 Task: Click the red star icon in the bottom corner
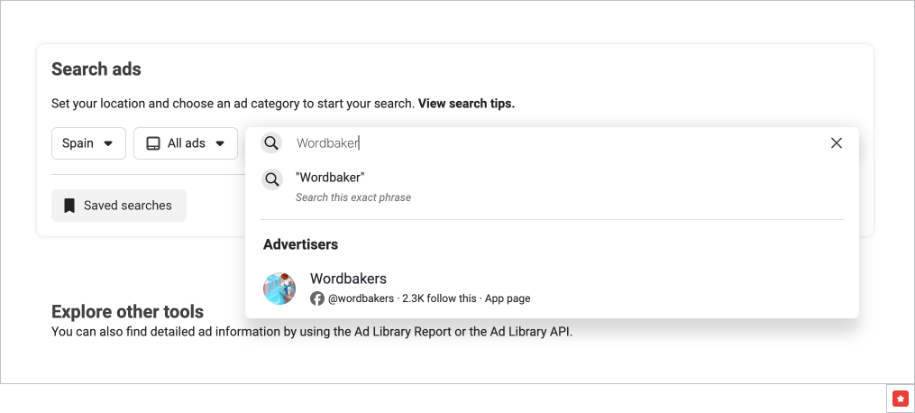[900, 398]
